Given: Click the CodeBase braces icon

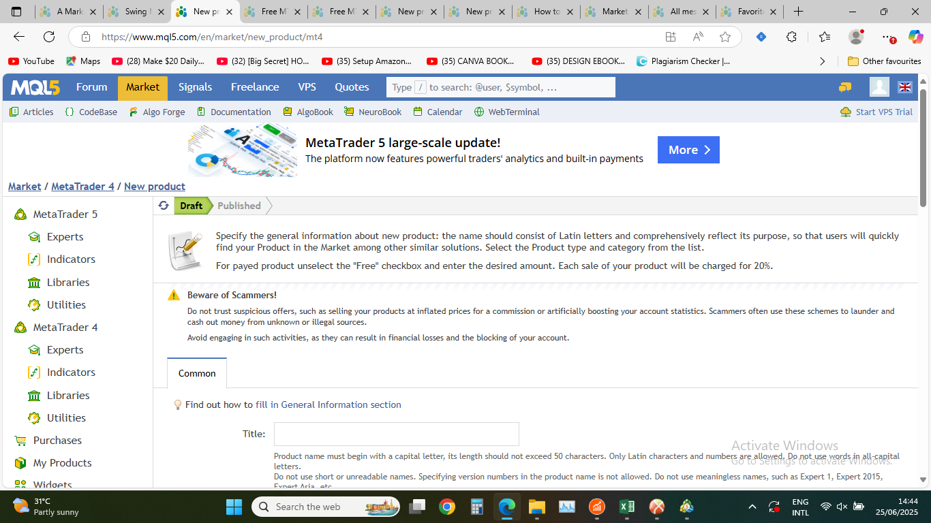Looking at the screenshot, I should tap(70, 112).
